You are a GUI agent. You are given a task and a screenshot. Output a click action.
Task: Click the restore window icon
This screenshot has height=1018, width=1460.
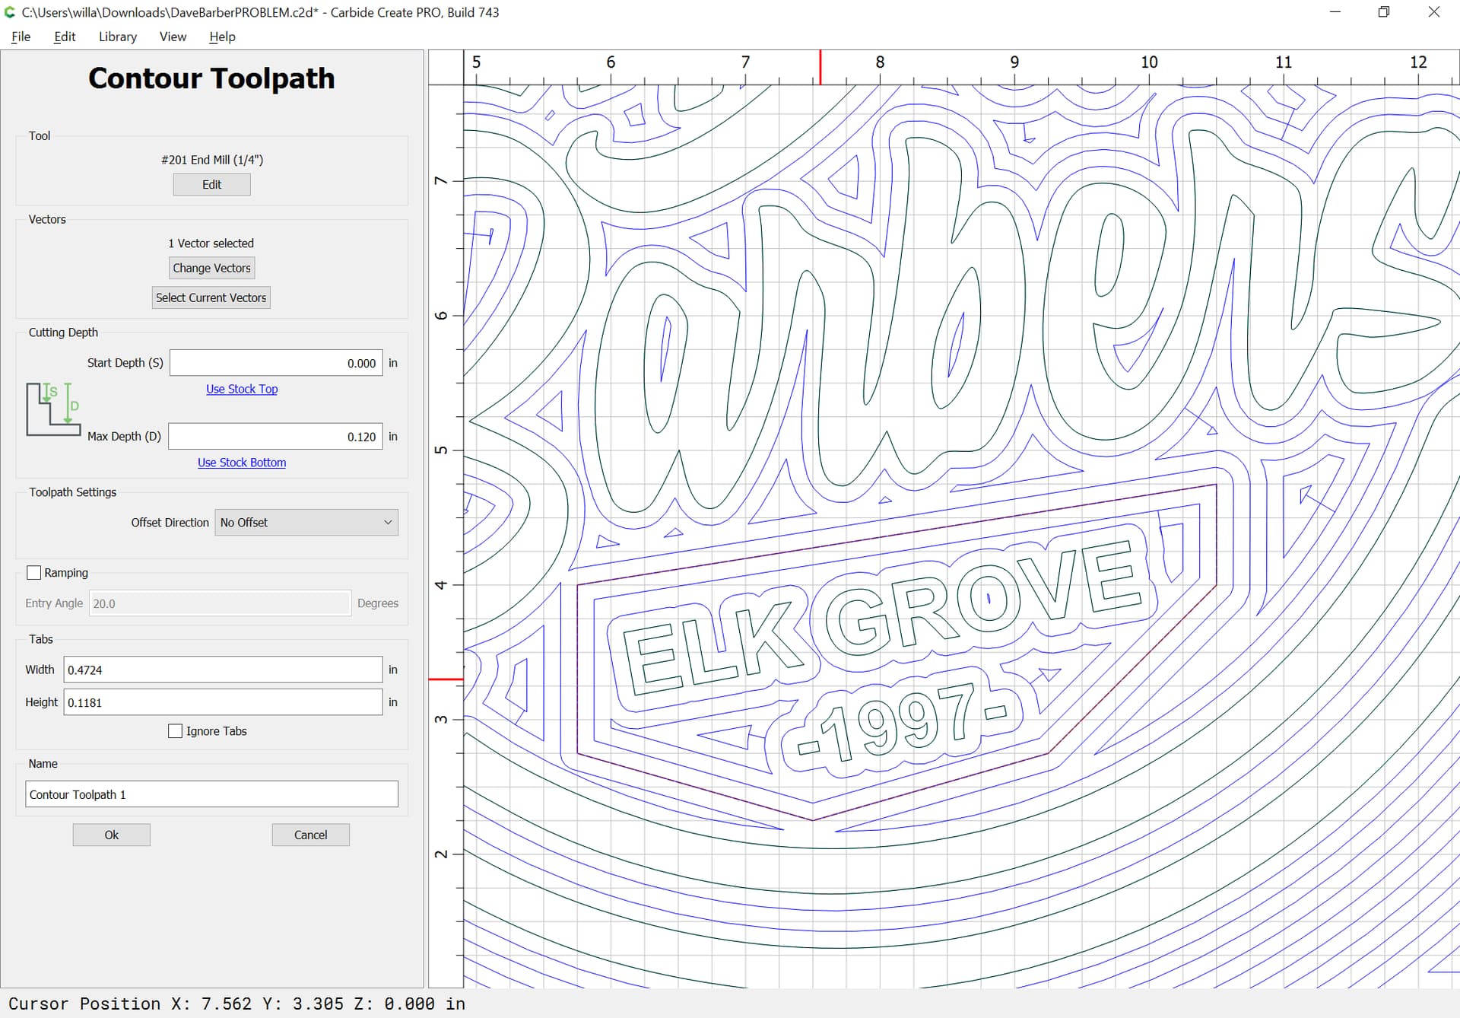point(1384,12)
